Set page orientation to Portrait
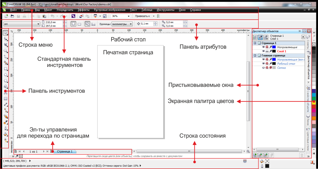Image resolution: width=318 pixels, height=169 pixels. 74,24
